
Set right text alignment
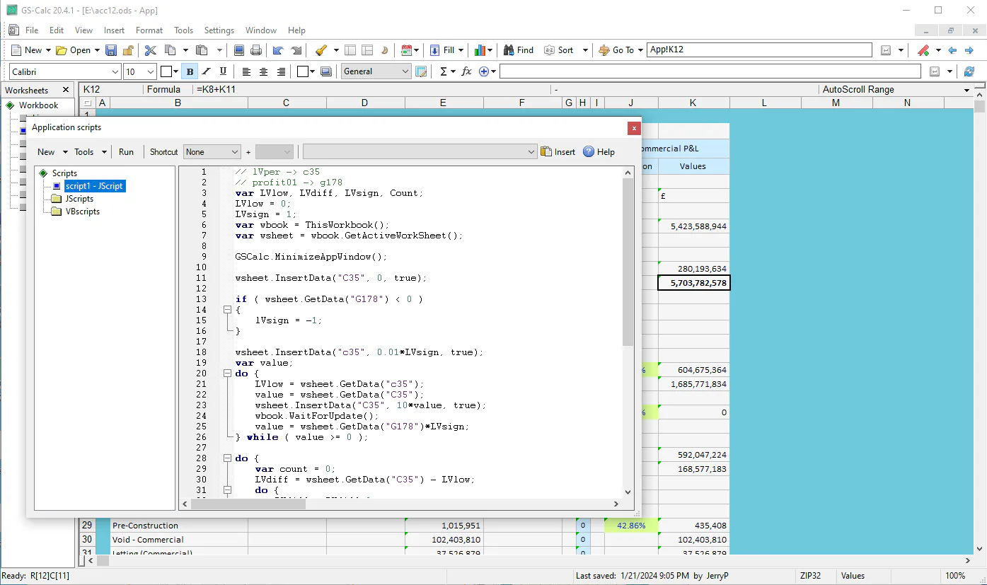[281, 71]
